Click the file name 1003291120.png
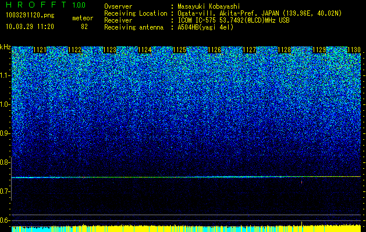The image size is (366, 232). point(30,16)
